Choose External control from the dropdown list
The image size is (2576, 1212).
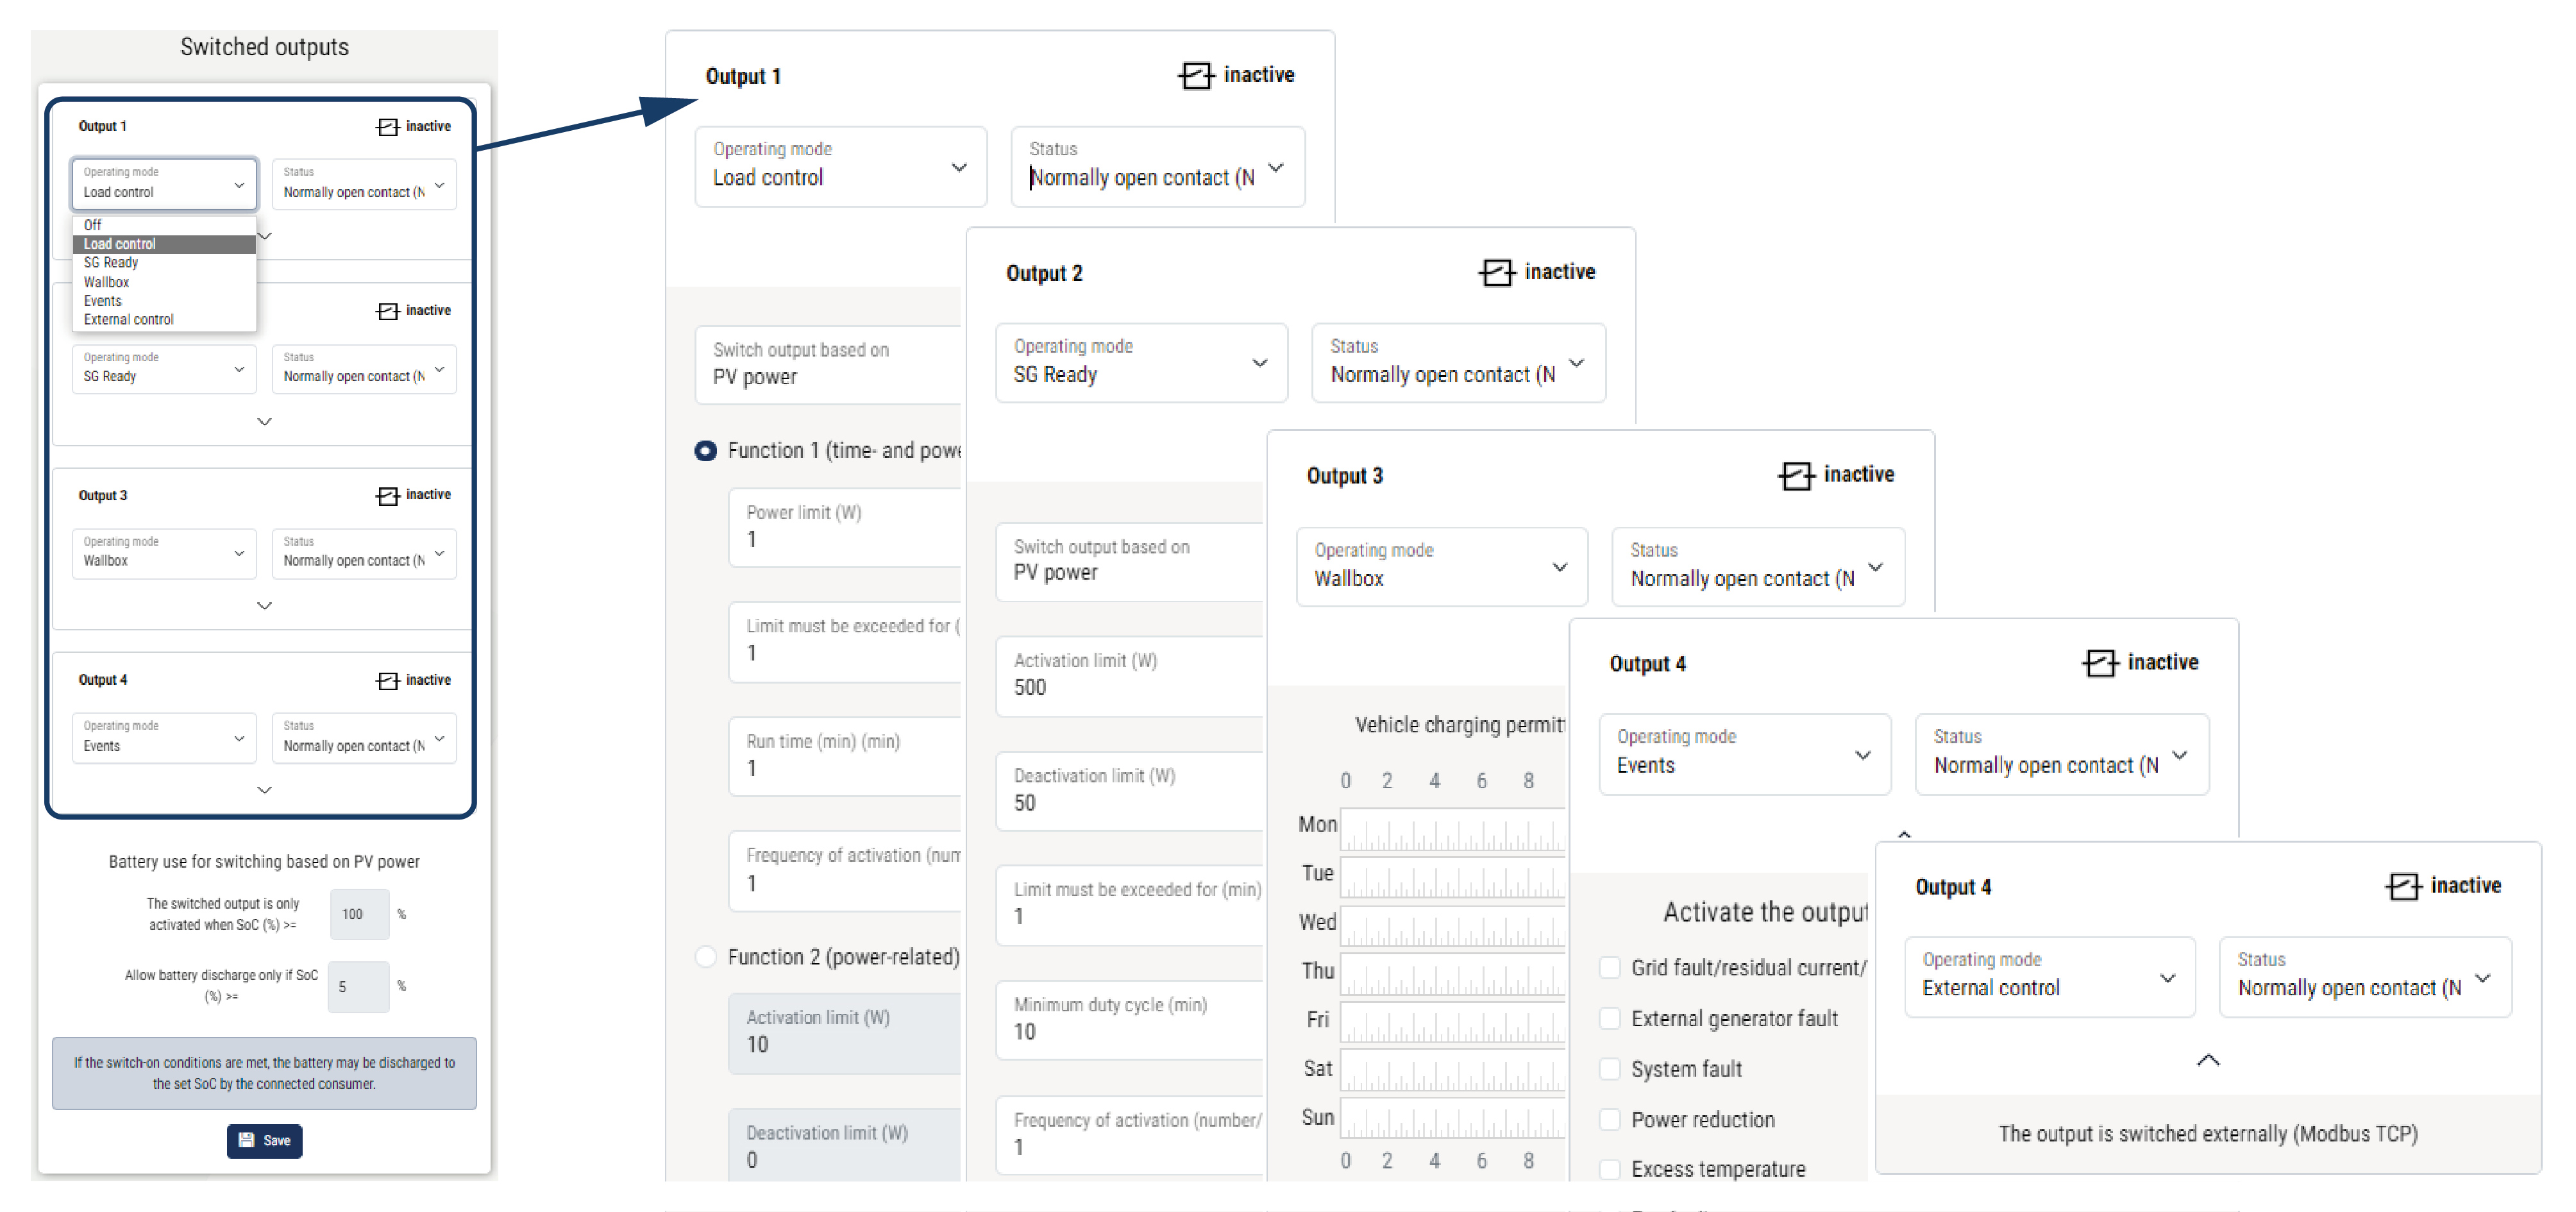click(x=128, y=320)
